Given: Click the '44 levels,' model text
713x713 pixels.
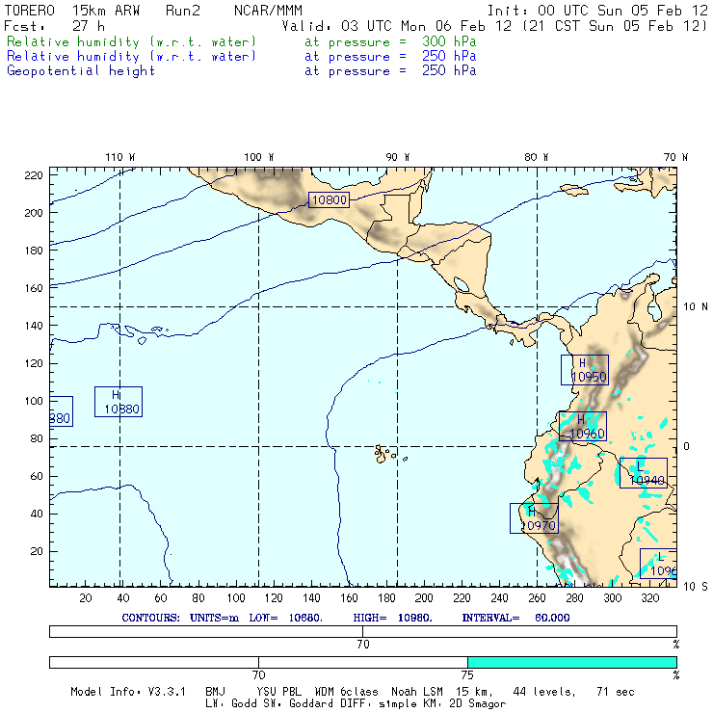Looking at the screenshot, I should pyautogui.click(x=543, y=692).
